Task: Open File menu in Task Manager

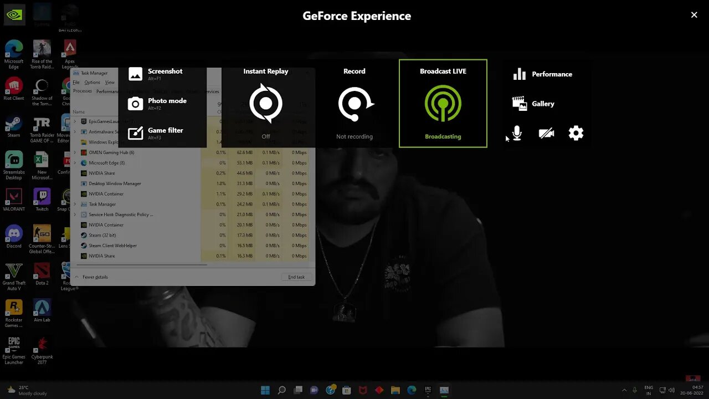Action: point(76,83)
